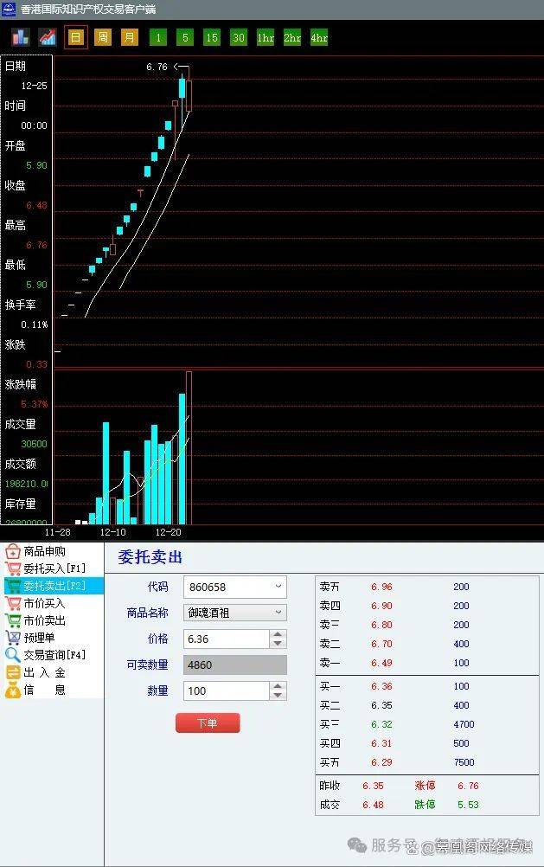Screen dimensions: 544x867
Task: Click the 商品申购 basket icon
Action: (13, 551)
